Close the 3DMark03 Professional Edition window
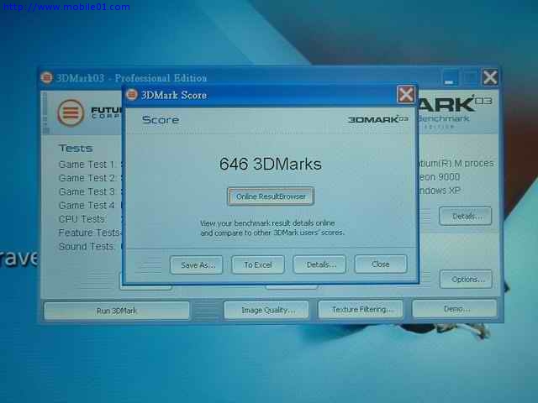This screenshot has height=403, width=538. [490, 76]
